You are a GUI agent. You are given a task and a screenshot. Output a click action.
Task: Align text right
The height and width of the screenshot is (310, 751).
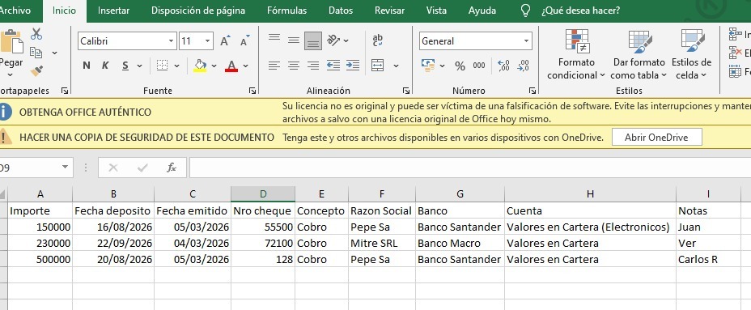click(313, 66)
